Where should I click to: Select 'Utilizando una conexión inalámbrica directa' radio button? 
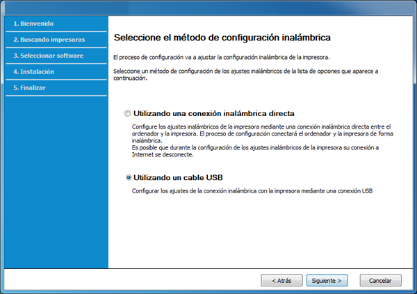[128, 113]
